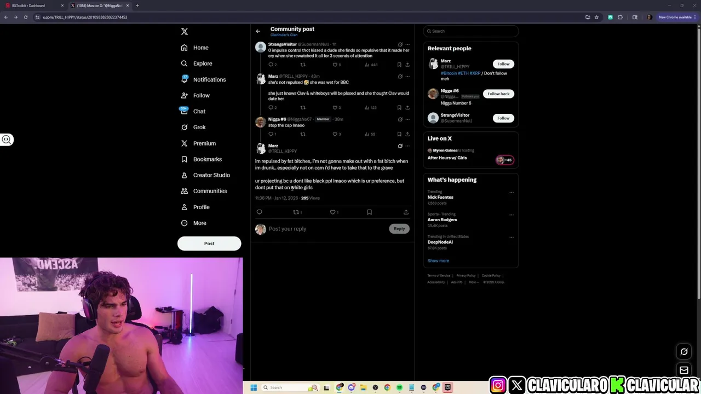The image size is (701, 394).
Task: Click the grey Reply button
Action: [399, 229]
